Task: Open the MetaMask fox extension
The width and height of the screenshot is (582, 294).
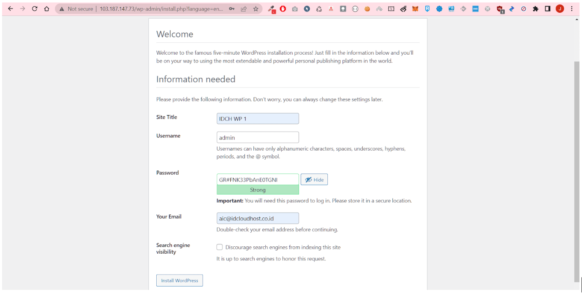Action: 415,9
